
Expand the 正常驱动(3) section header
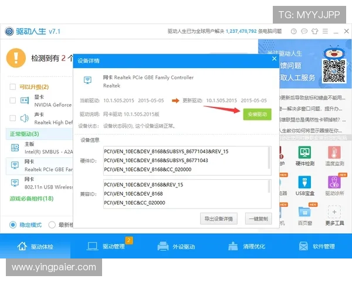click(x=39, y=134)
